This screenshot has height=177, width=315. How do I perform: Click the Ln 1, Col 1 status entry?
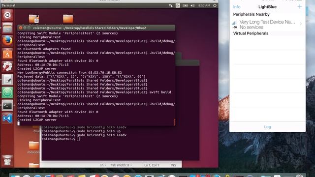(x=152, y=165)
